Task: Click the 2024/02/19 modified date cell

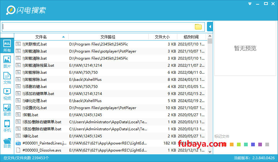Action: click(x=191, y=101)
